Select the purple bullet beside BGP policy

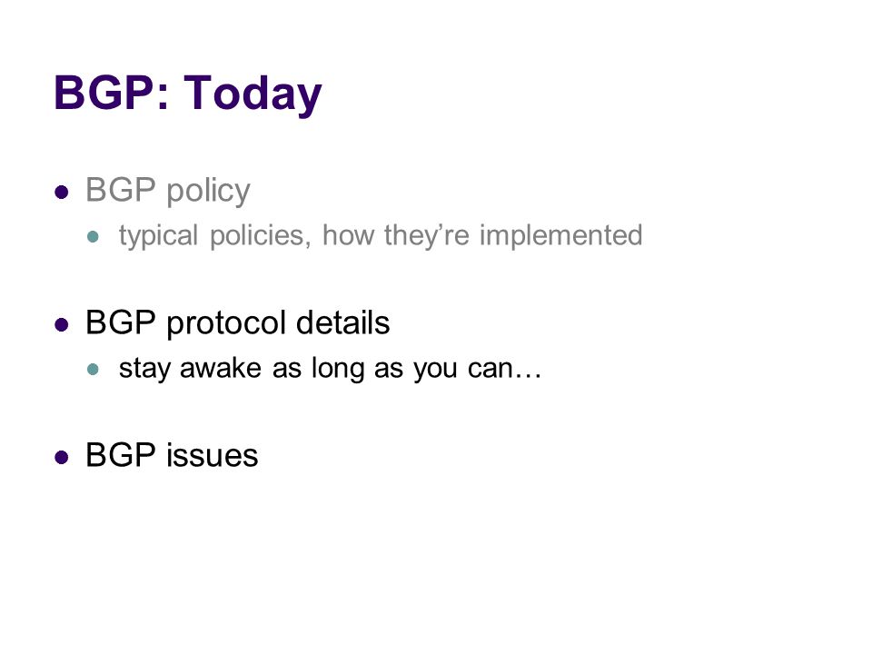(x=62, y=193)
